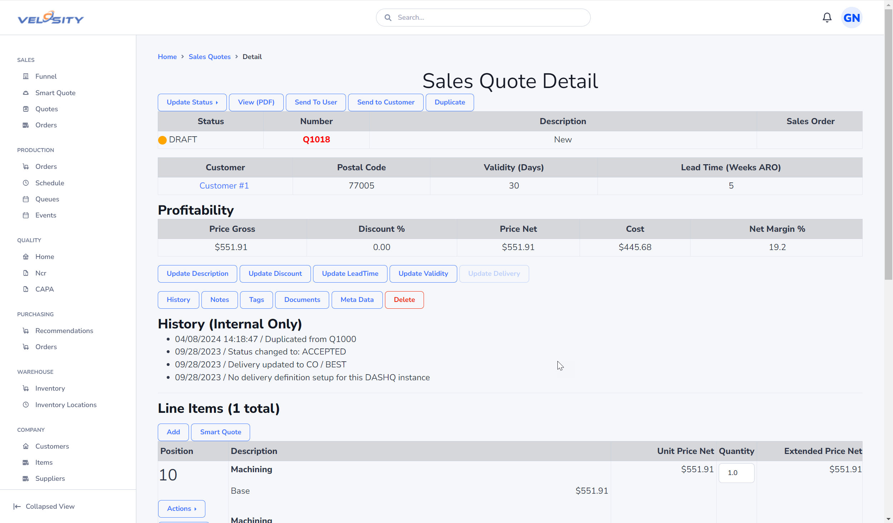
Task: Expand the Update Status dropdown
Action: 192,102
